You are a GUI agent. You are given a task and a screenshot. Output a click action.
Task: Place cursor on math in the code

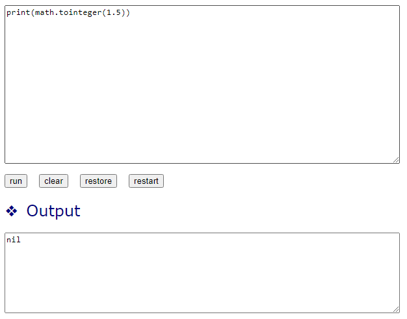pos(44,13)
